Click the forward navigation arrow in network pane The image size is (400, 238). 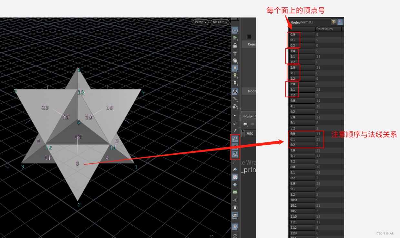tap(252, 124)
